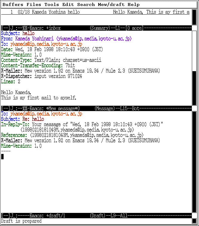The image size is (199, 226).
Task: Click the References message-ID line in draft
Action: pos(86,135)
